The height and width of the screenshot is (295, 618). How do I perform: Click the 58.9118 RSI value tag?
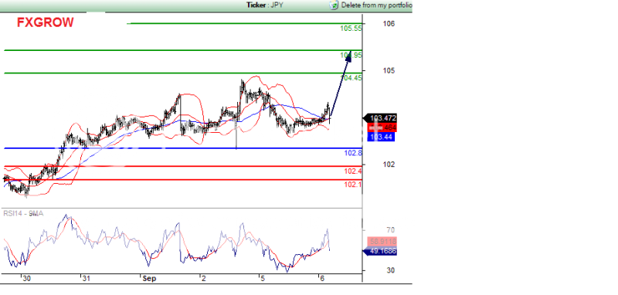[x=382, y=241]
